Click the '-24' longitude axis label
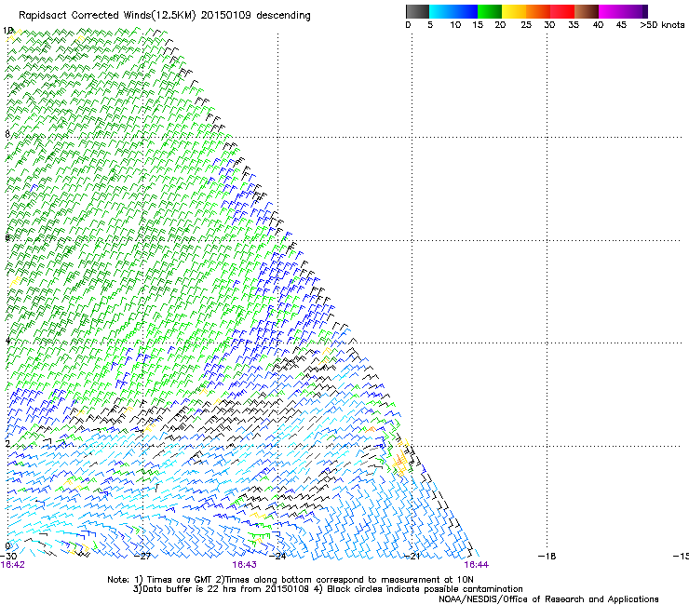Image resolution: width=689 pixels, height=605 pixels. coord(277,557)
